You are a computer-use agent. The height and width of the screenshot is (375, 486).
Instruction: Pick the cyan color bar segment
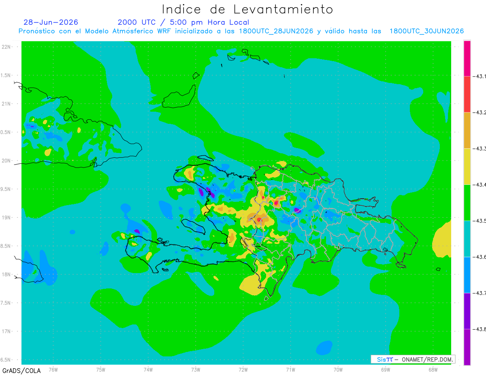(467, 239)
